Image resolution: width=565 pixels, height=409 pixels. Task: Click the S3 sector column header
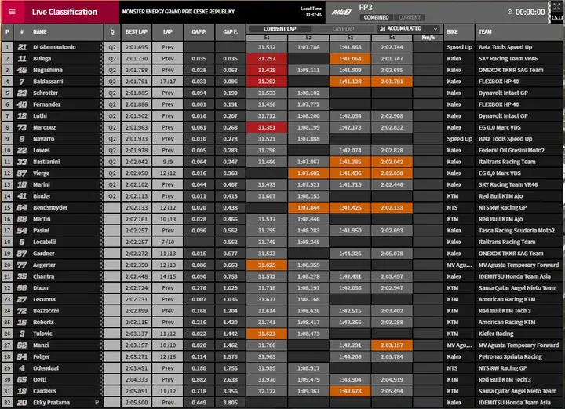(x=350, y=38)
